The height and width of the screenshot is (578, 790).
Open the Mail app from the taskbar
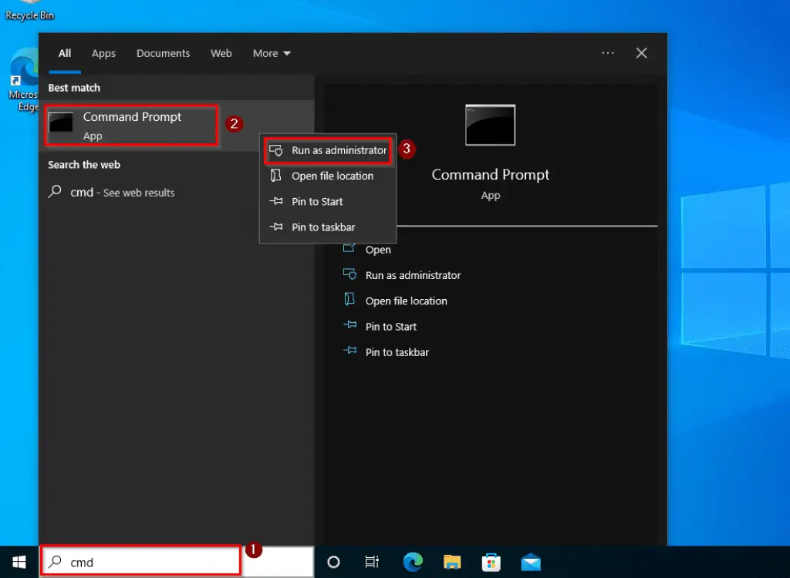pyautogui.click(x=530, y=562)
